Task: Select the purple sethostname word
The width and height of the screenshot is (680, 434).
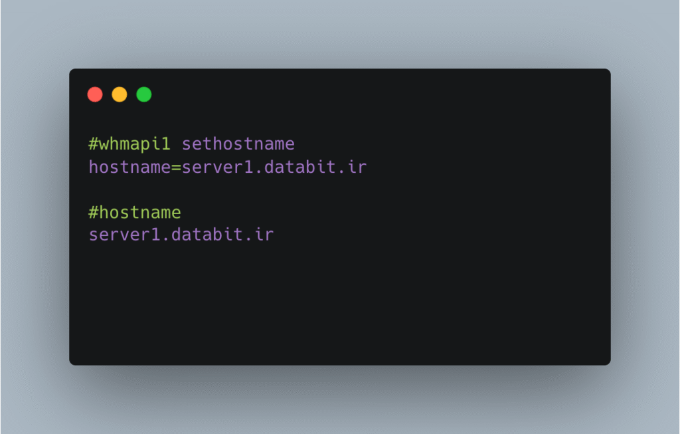Action: [238, 144]
